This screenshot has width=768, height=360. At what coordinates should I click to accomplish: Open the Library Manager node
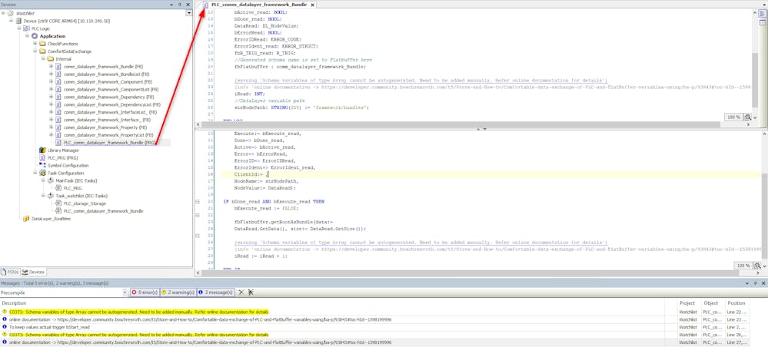[x=63, y=150]
